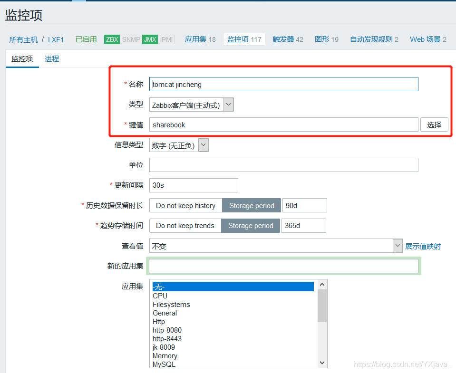Open the 触发器 42 tab
This screenshot has height=373, width=456.
click(x=288, y=39)
